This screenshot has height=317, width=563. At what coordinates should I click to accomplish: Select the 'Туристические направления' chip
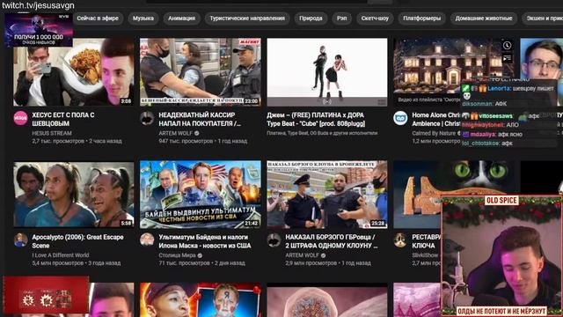point(247,18)
